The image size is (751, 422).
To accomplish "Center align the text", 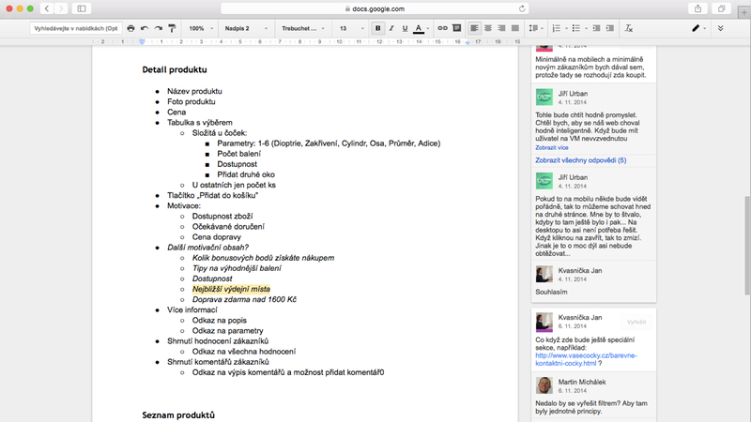I will 489,29.
